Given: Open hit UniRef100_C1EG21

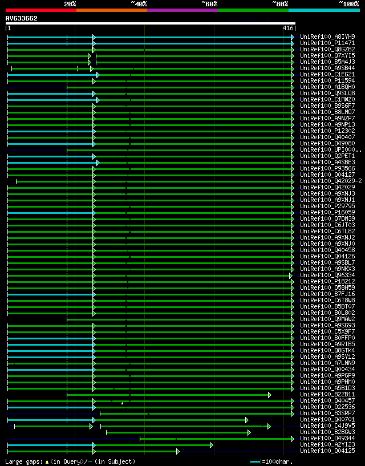Looking at the screenshot, I should click(x=327, y=74).
